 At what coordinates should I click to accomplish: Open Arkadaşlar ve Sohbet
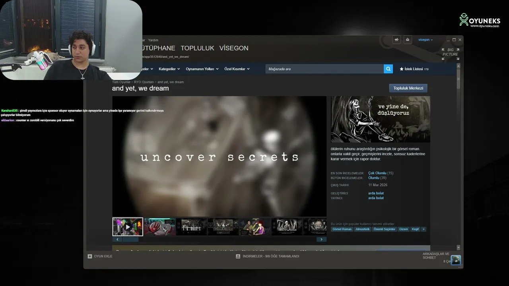(x=436, y=256)
